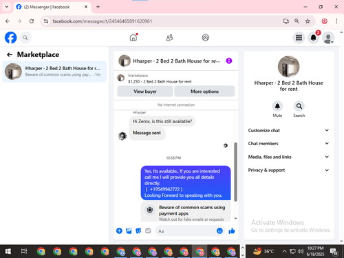Open Task View on the taskbar
The image size is (344, 258).
(x=24, y=251)
